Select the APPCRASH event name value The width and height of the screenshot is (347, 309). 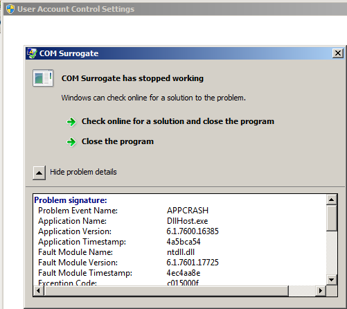point(188,211)
